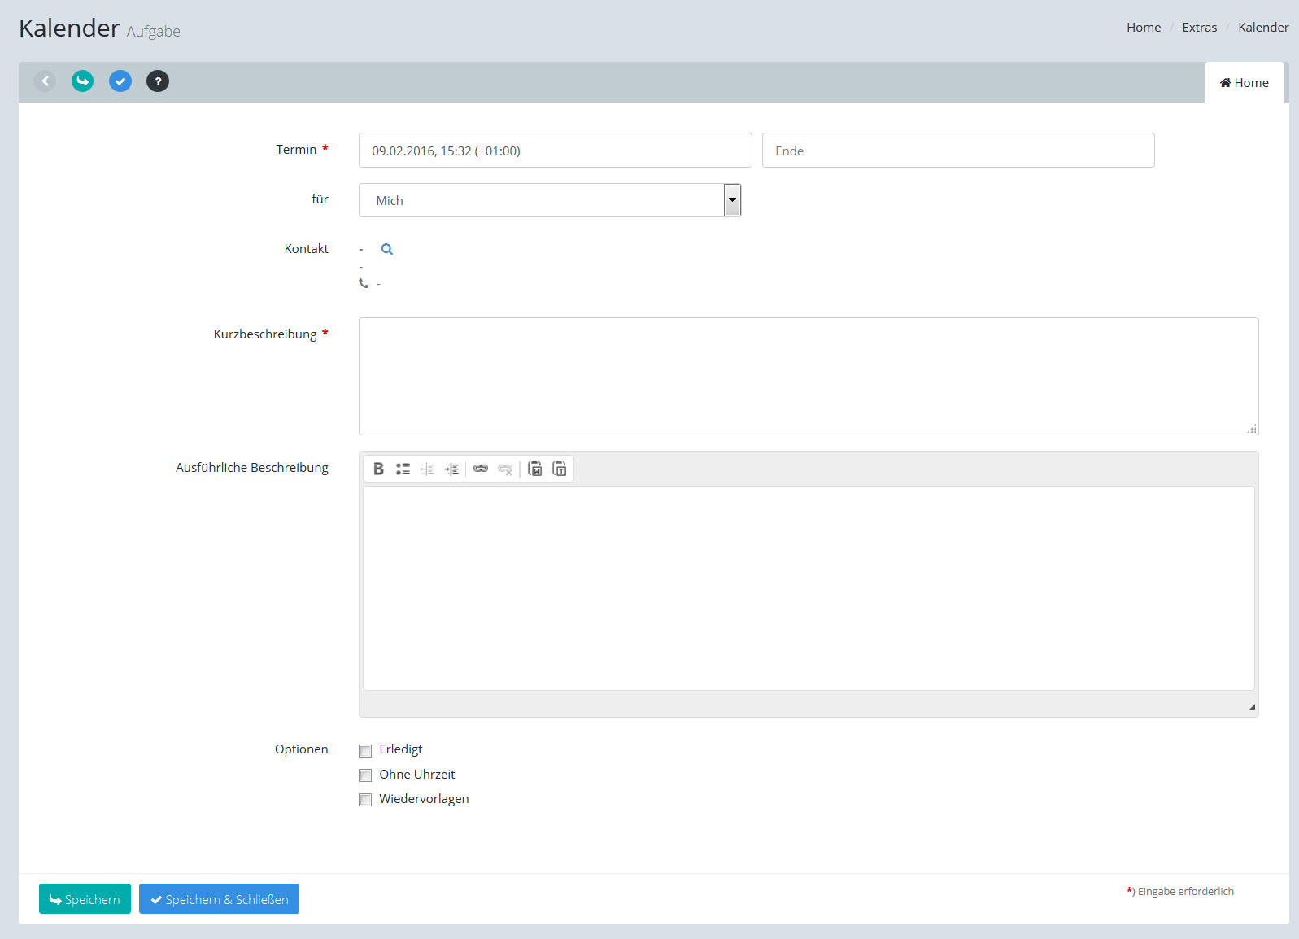Click the Ende date input field
The width and height of the screenshot is (1299, 939).
pos(957,151)
